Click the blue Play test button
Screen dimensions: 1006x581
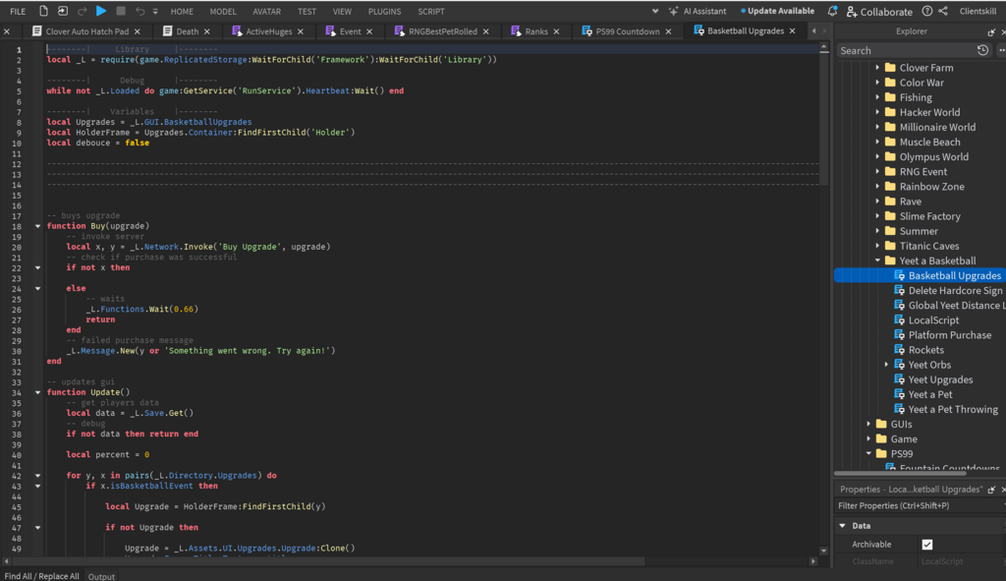coord(101,11)
